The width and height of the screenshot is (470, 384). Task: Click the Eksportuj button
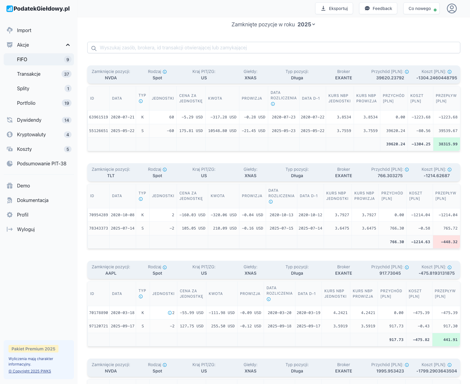pyautogui.click(x=334, y=8)
